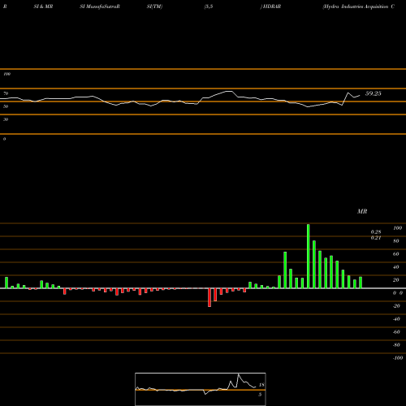
Task: Click the 5 value in mini chart
Action: (260, 395)
